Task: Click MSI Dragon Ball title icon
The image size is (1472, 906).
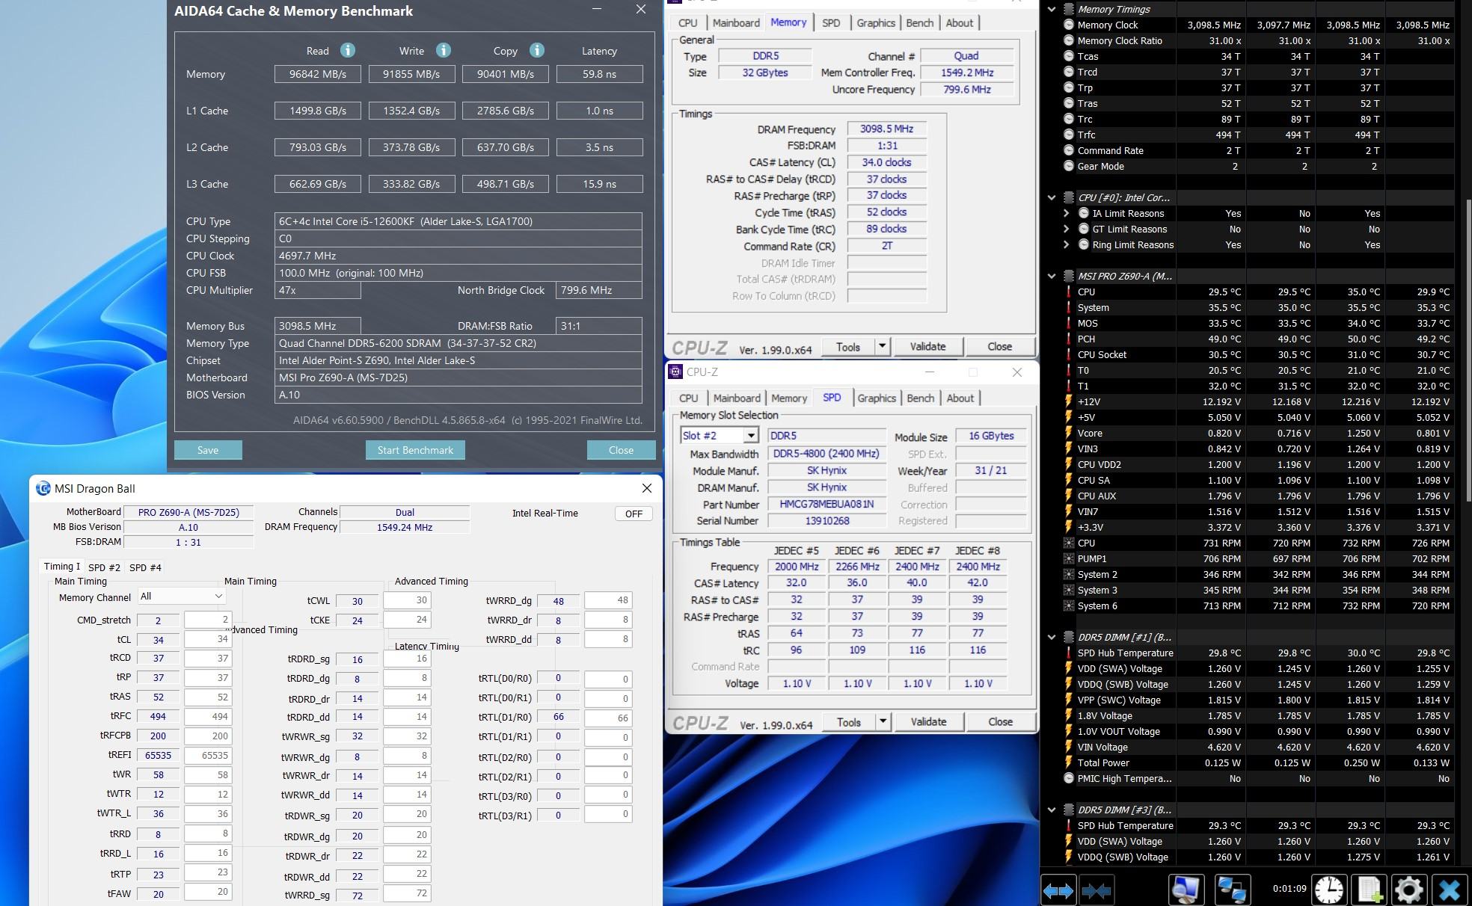Action: click(43, 488)
